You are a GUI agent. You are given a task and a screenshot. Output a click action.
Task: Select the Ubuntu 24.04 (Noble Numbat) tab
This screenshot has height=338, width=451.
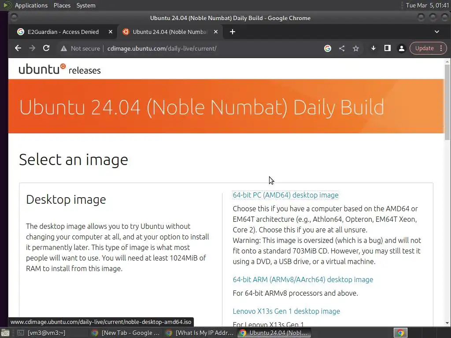coord(170,32)
